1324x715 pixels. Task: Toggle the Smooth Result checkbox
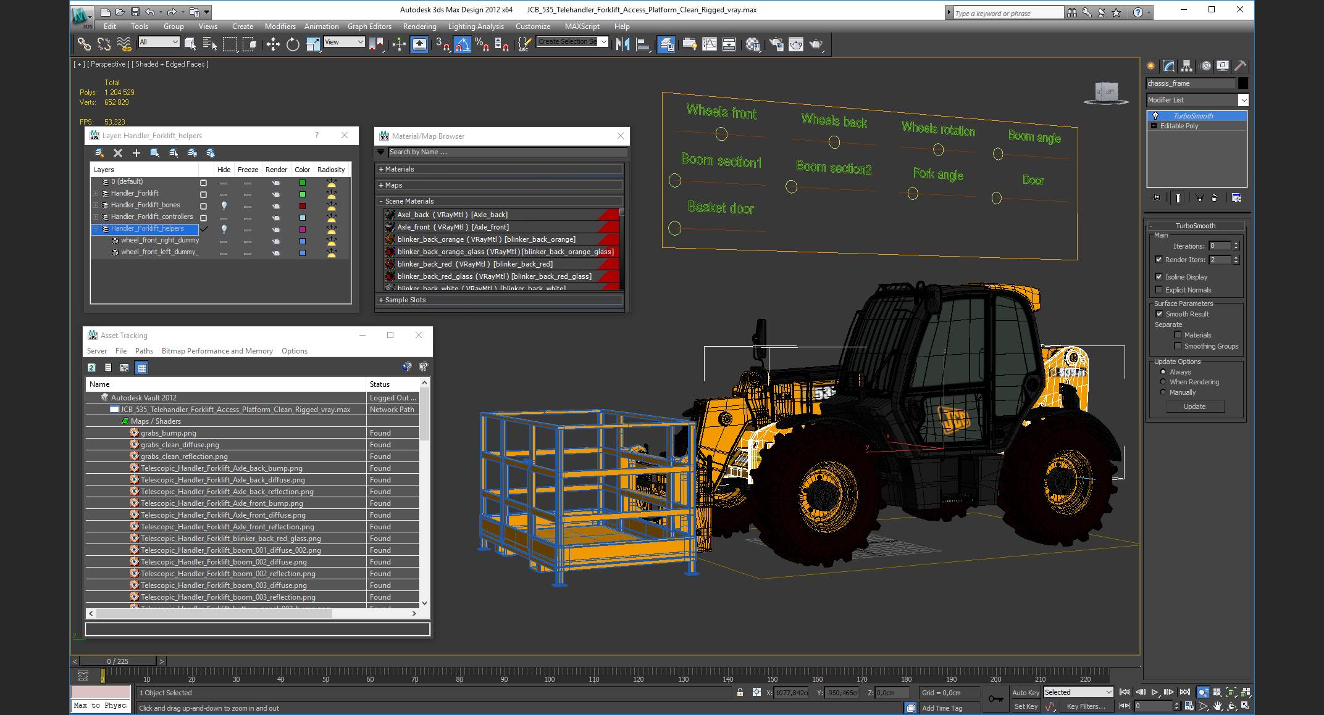click(1159, 314)
